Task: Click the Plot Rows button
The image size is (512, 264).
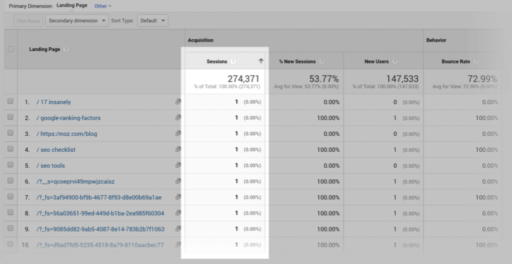Action: point(28,21)
